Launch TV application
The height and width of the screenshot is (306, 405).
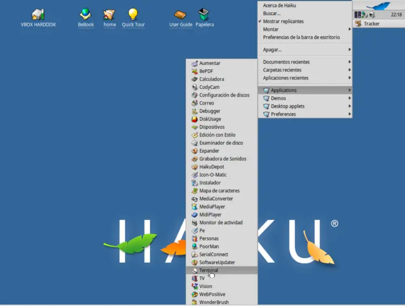coord(222,278)
